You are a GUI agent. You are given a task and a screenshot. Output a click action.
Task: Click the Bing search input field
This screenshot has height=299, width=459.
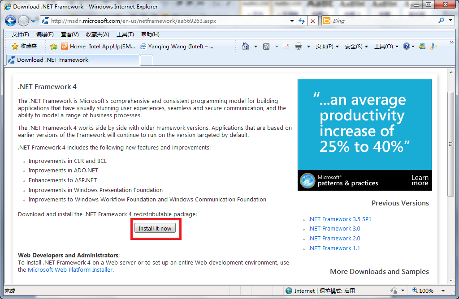381,21
